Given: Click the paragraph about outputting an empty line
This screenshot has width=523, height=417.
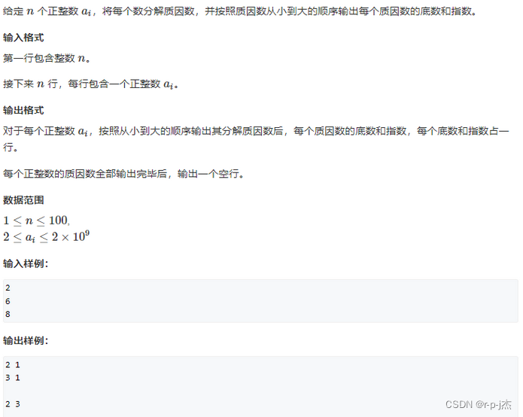Looking at the screenshot, I should tap(123, 174).
